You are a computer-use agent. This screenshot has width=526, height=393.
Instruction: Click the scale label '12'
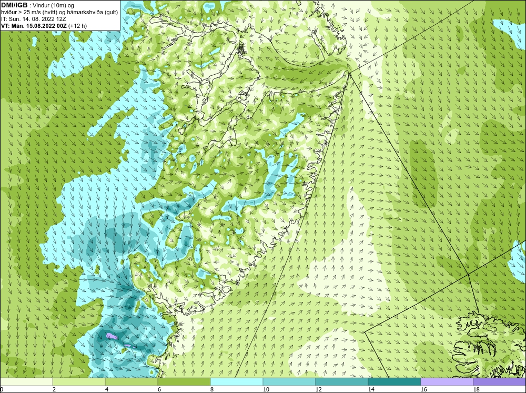[x=318, y=389]
